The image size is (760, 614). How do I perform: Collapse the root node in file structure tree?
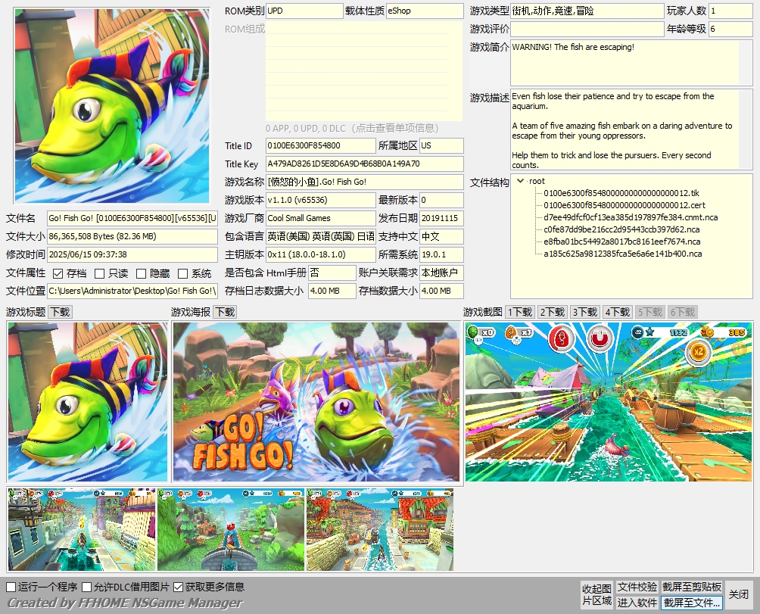tap(520, 181)
